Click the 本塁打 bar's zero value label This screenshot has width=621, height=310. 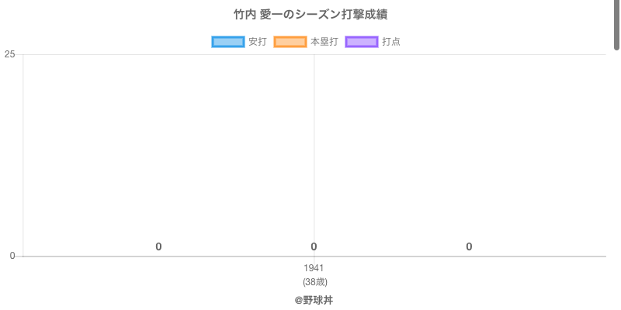click(314, 246)
